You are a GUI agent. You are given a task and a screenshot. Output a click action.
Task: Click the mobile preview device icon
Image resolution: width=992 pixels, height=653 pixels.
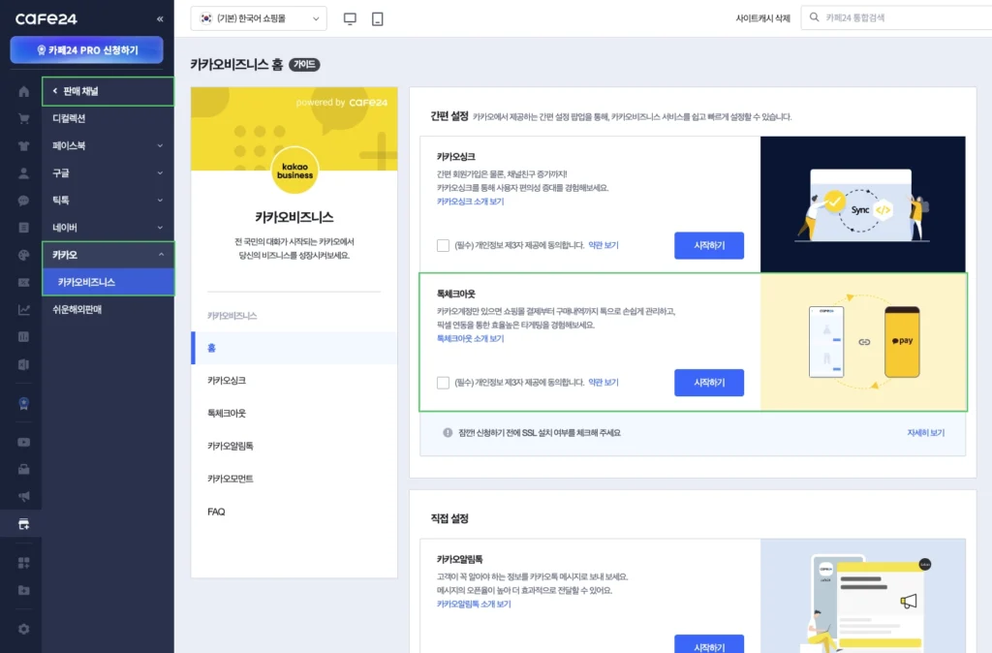pos(377,18)
